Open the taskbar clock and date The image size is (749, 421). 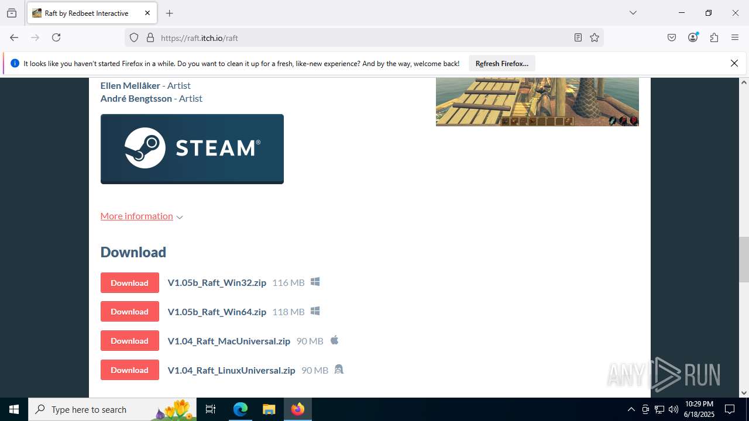699,409
